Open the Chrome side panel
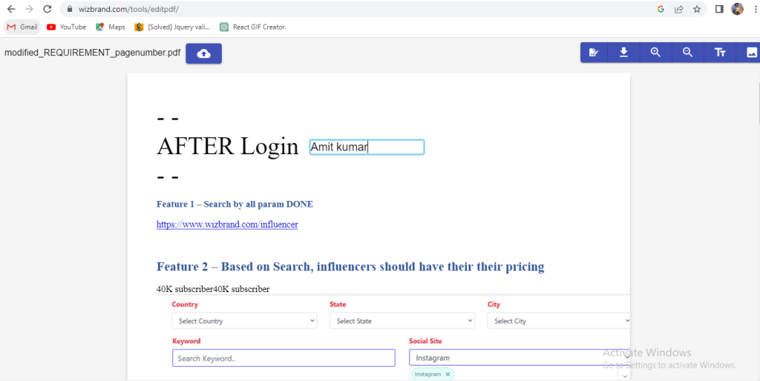760x381 pixels. (x=718, y=10)
